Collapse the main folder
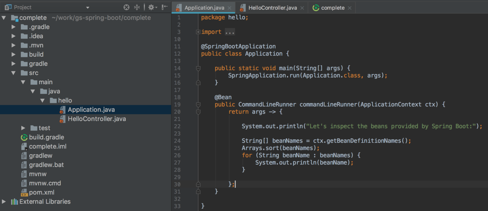Viewport: 488px width, 211px height. click(x=23, y=82)
